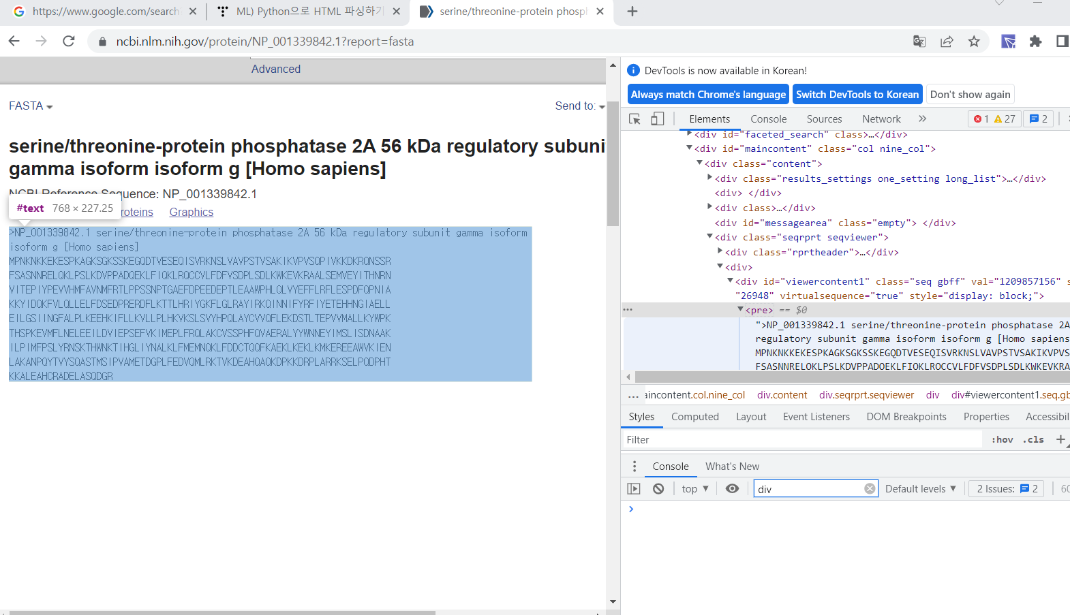The image size is (1070, 615).
Task: Open the Graphics link
Action: coord(192,212)
